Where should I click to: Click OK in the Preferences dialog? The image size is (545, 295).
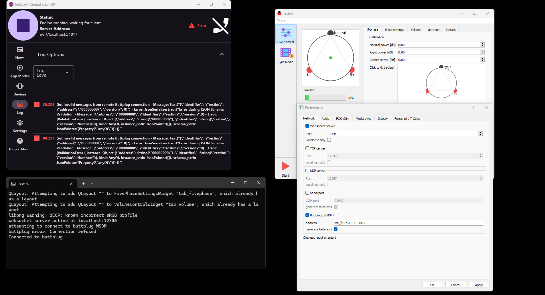pos(433,285)
